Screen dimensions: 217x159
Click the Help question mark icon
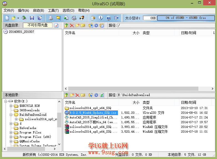pos(108,18)
